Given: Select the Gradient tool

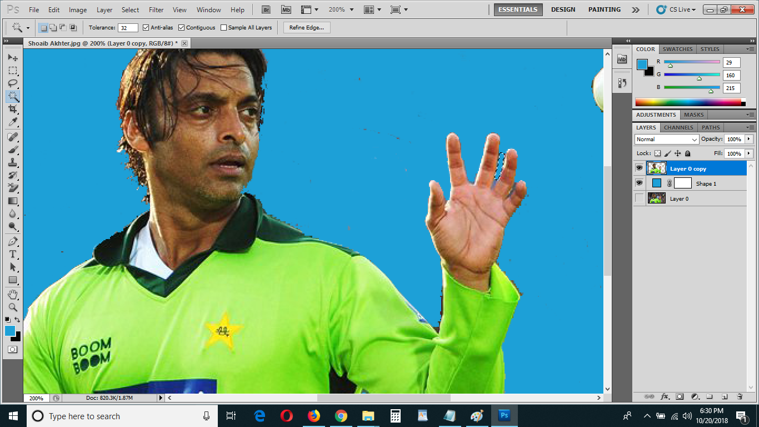Looking at the screenshot, I should coord(12,201).
